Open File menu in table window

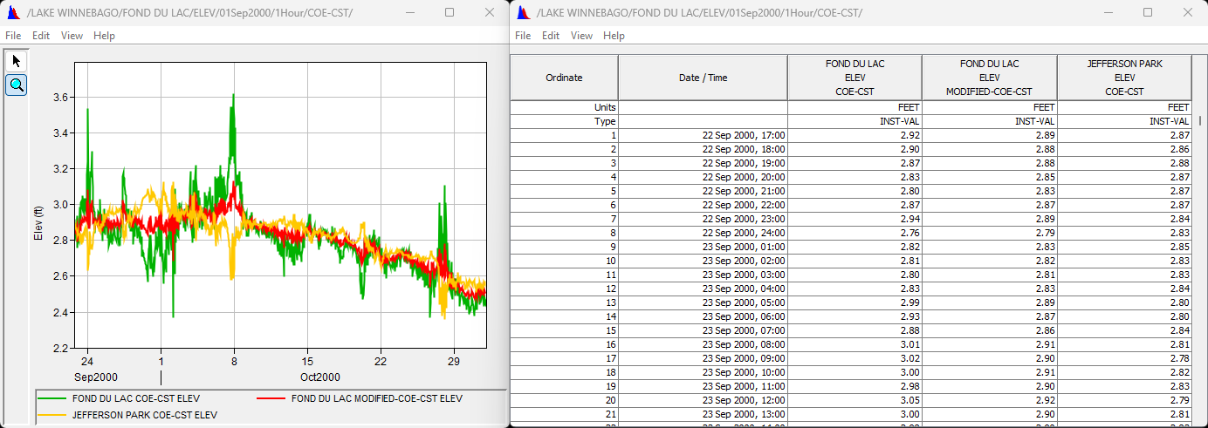523,36
